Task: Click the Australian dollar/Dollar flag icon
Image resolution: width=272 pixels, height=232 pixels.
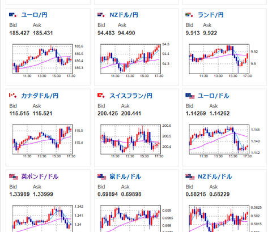Action: coord(101,177)
